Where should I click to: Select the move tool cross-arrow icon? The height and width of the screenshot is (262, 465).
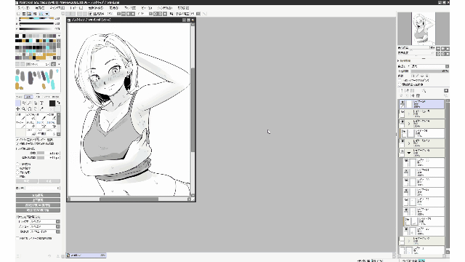pos(18,109)
